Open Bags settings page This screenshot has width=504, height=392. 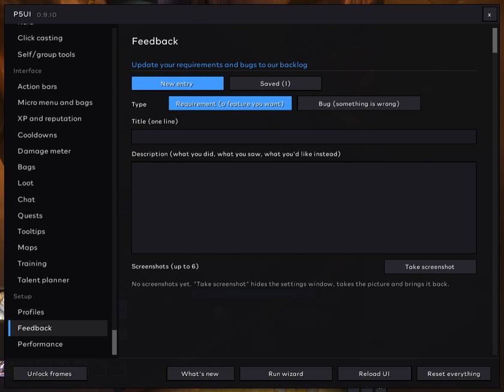click(26, 167)
